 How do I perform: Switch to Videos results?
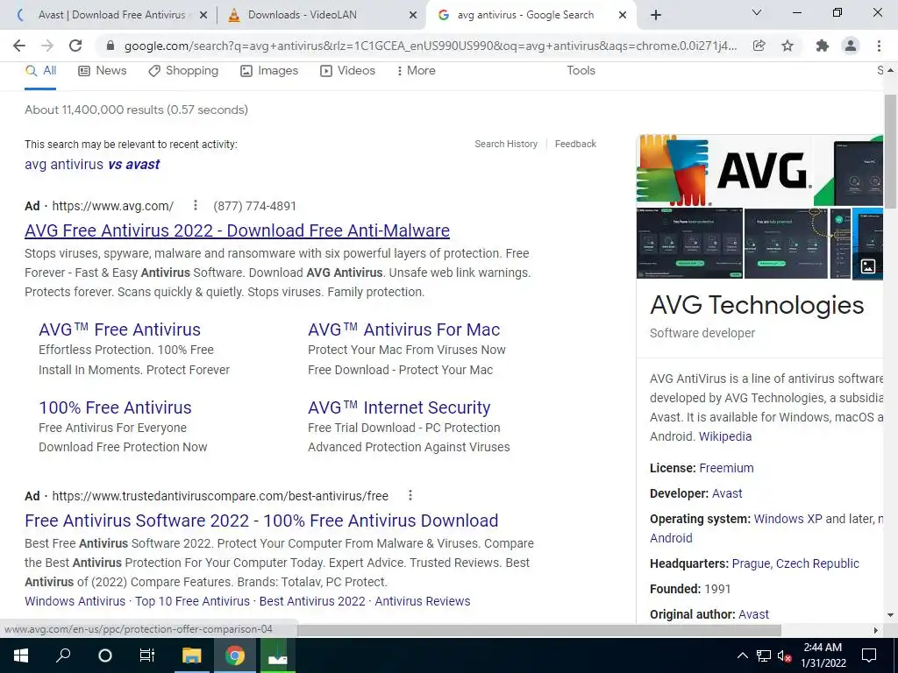coord(347,70)
